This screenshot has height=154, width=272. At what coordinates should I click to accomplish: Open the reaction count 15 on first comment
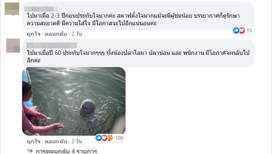(x=249, y=30)
